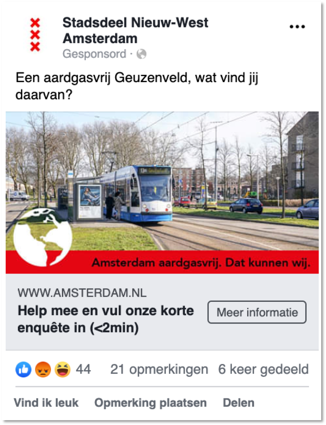Image resolution: width=326 pixels, height=425 pixels.
Task: Click Delen to share the post
Action: point(239,403)
